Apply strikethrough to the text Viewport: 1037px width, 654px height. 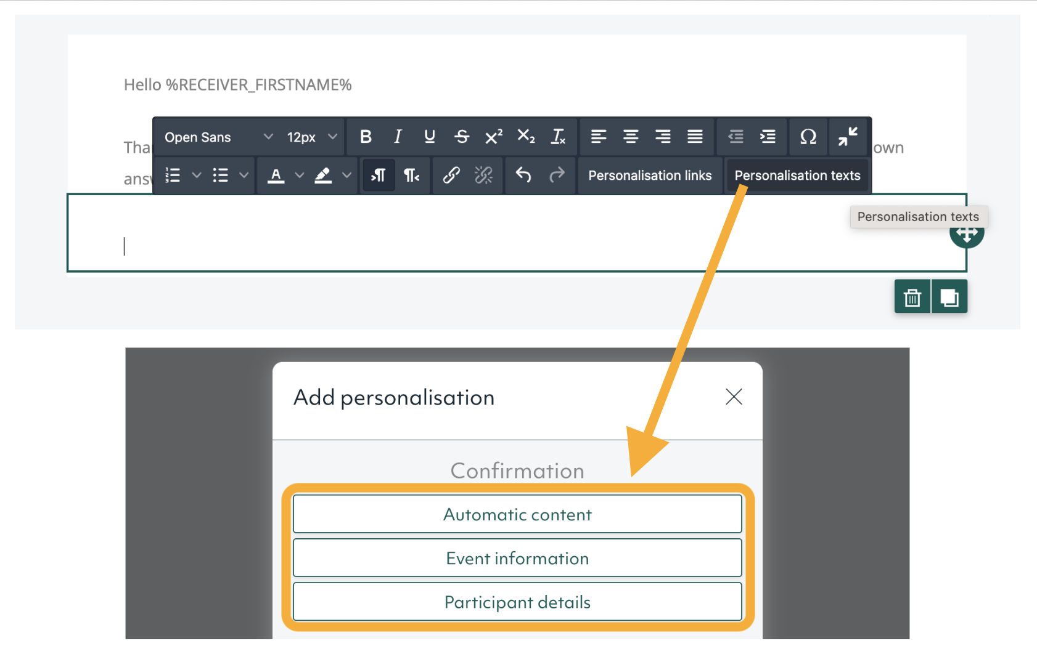click(x=462, y=137)
